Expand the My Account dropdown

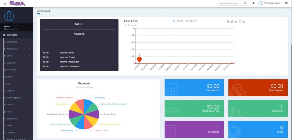pos(11,29)
